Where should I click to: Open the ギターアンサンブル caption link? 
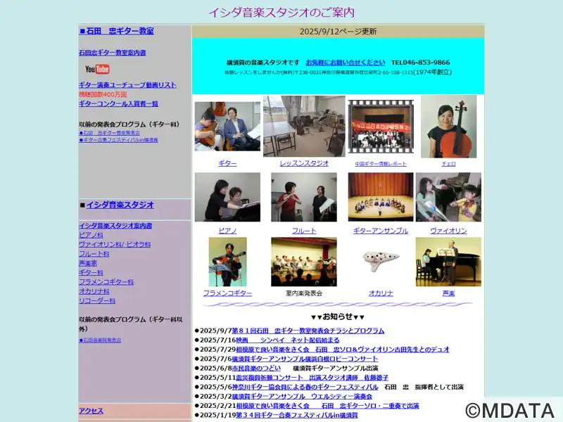(381, 231)
